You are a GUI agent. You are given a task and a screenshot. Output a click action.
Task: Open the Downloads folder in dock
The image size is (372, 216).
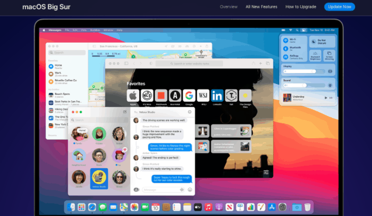(297, 207)
